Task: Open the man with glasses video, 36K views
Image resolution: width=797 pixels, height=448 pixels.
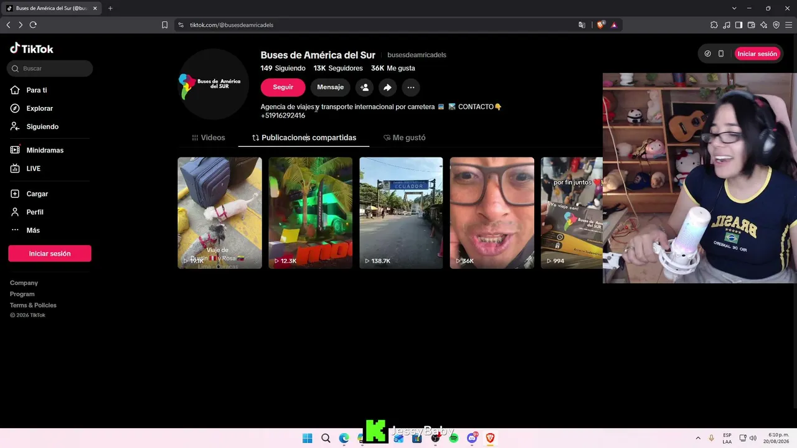Action: pyautogui.click(x=492, y=213)
